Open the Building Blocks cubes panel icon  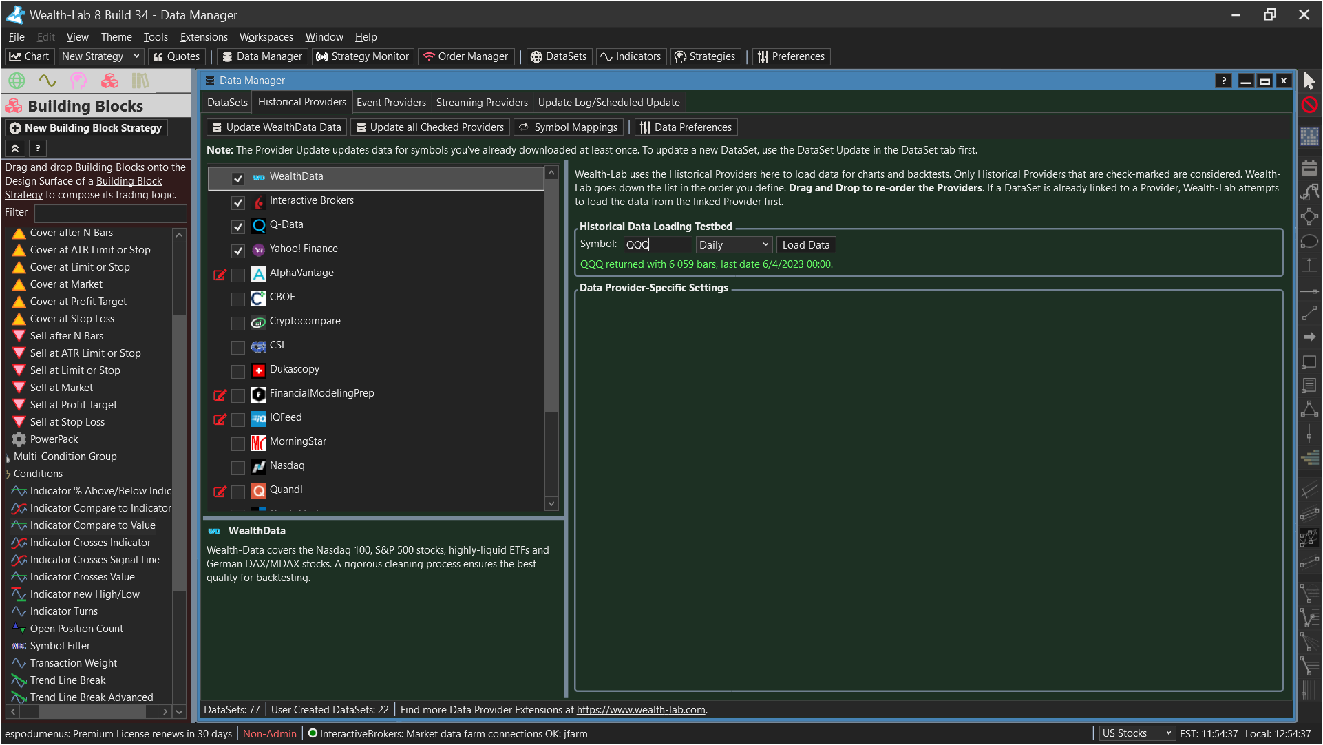tap(109, 81)
